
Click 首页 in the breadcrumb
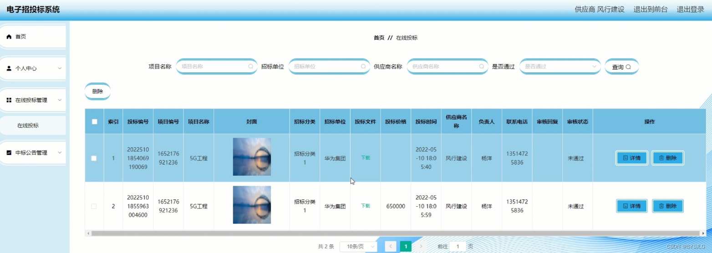(x=379, y=38)
